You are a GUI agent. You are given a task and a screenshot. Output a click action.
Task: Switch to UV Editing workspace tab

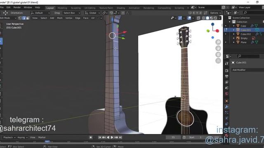click(x=90, y=8)
